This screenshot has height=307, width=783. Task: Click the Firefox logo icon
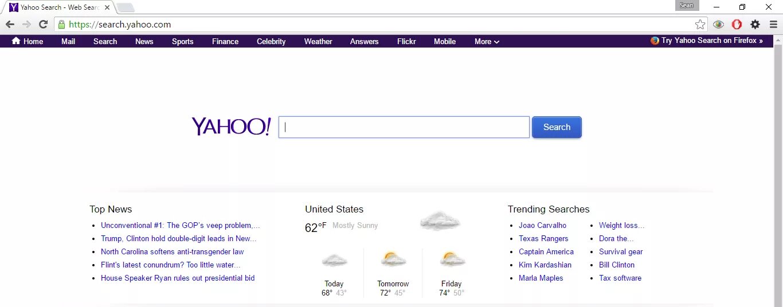[655, 41]
